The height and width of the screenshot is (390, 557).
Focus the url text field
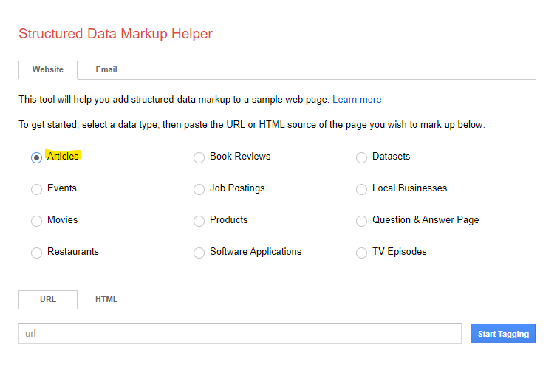click(240, 334)
